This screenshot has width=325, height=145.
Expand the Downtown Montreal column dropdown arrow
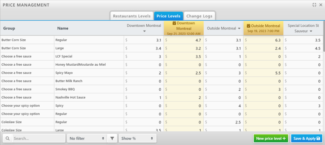[144, 31]
